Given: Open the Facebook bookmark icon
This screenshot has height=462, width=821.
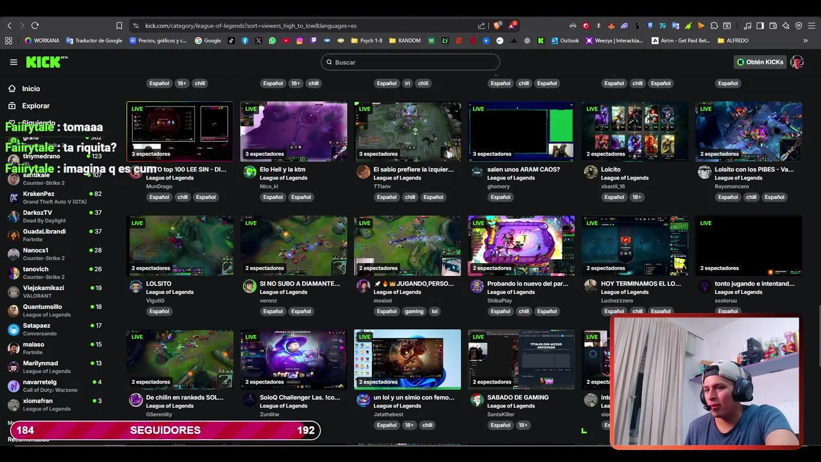Looking at the screenshot, I should tap(245, 40).
